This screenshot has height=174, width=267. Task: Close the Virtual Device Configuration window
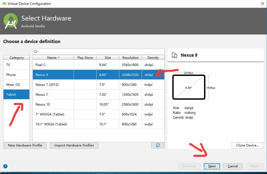pyautogui.click(x=262, y=3)
